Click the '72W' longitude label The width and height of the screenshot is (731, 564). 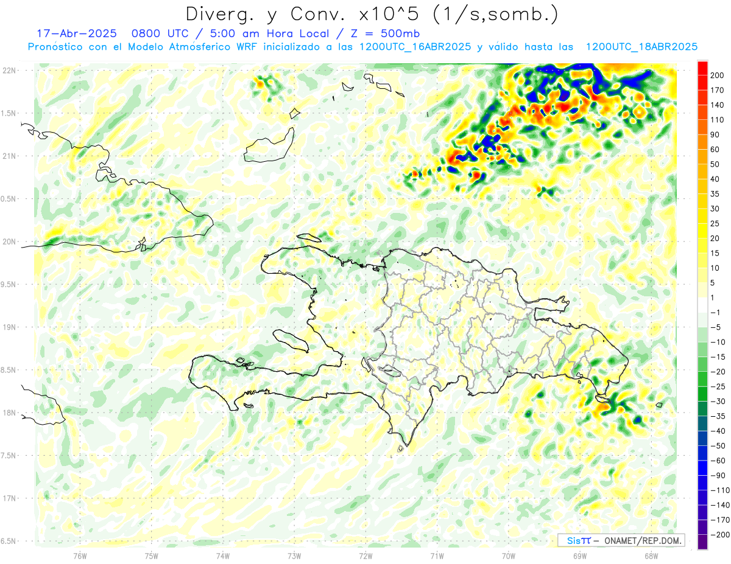click(x=365, y=555)
